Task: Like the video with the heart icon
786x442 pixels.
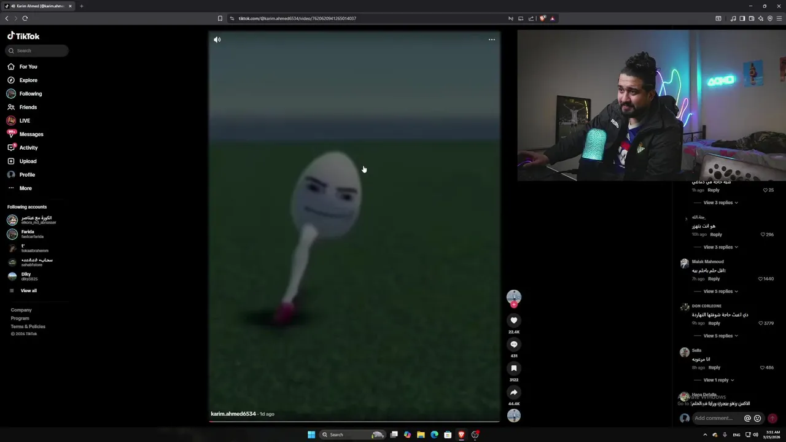Action: pos(514,320)
